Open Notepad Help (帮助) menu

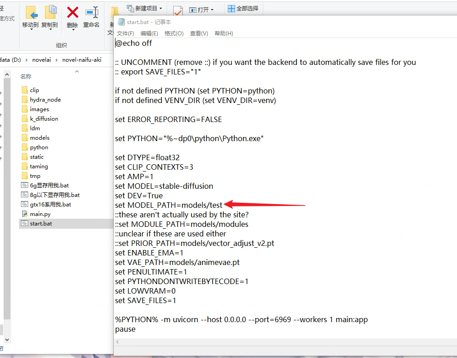[x=224, y=34]
